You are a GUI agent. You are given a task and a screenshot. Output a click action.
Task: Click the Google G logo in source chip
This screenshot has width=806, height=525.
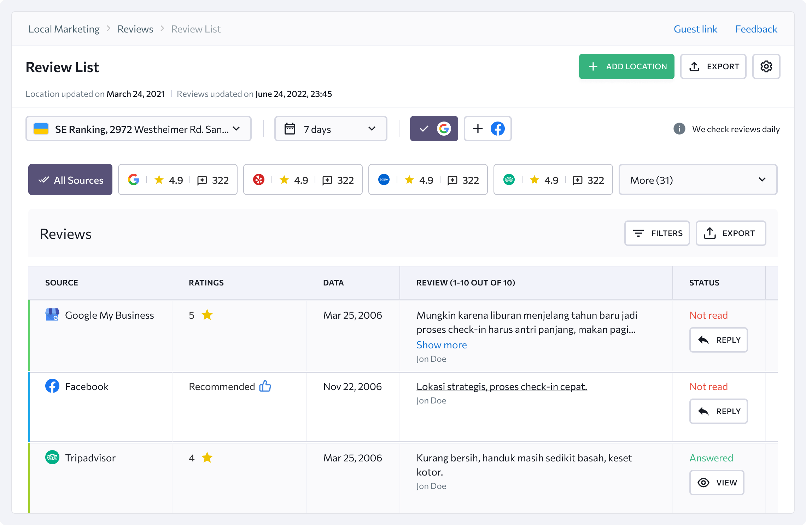tap(134, 180)
